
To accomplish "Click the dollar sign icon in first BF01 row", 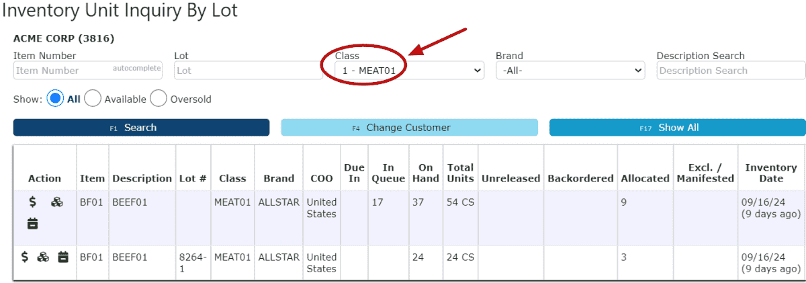I will pos(32,202).
